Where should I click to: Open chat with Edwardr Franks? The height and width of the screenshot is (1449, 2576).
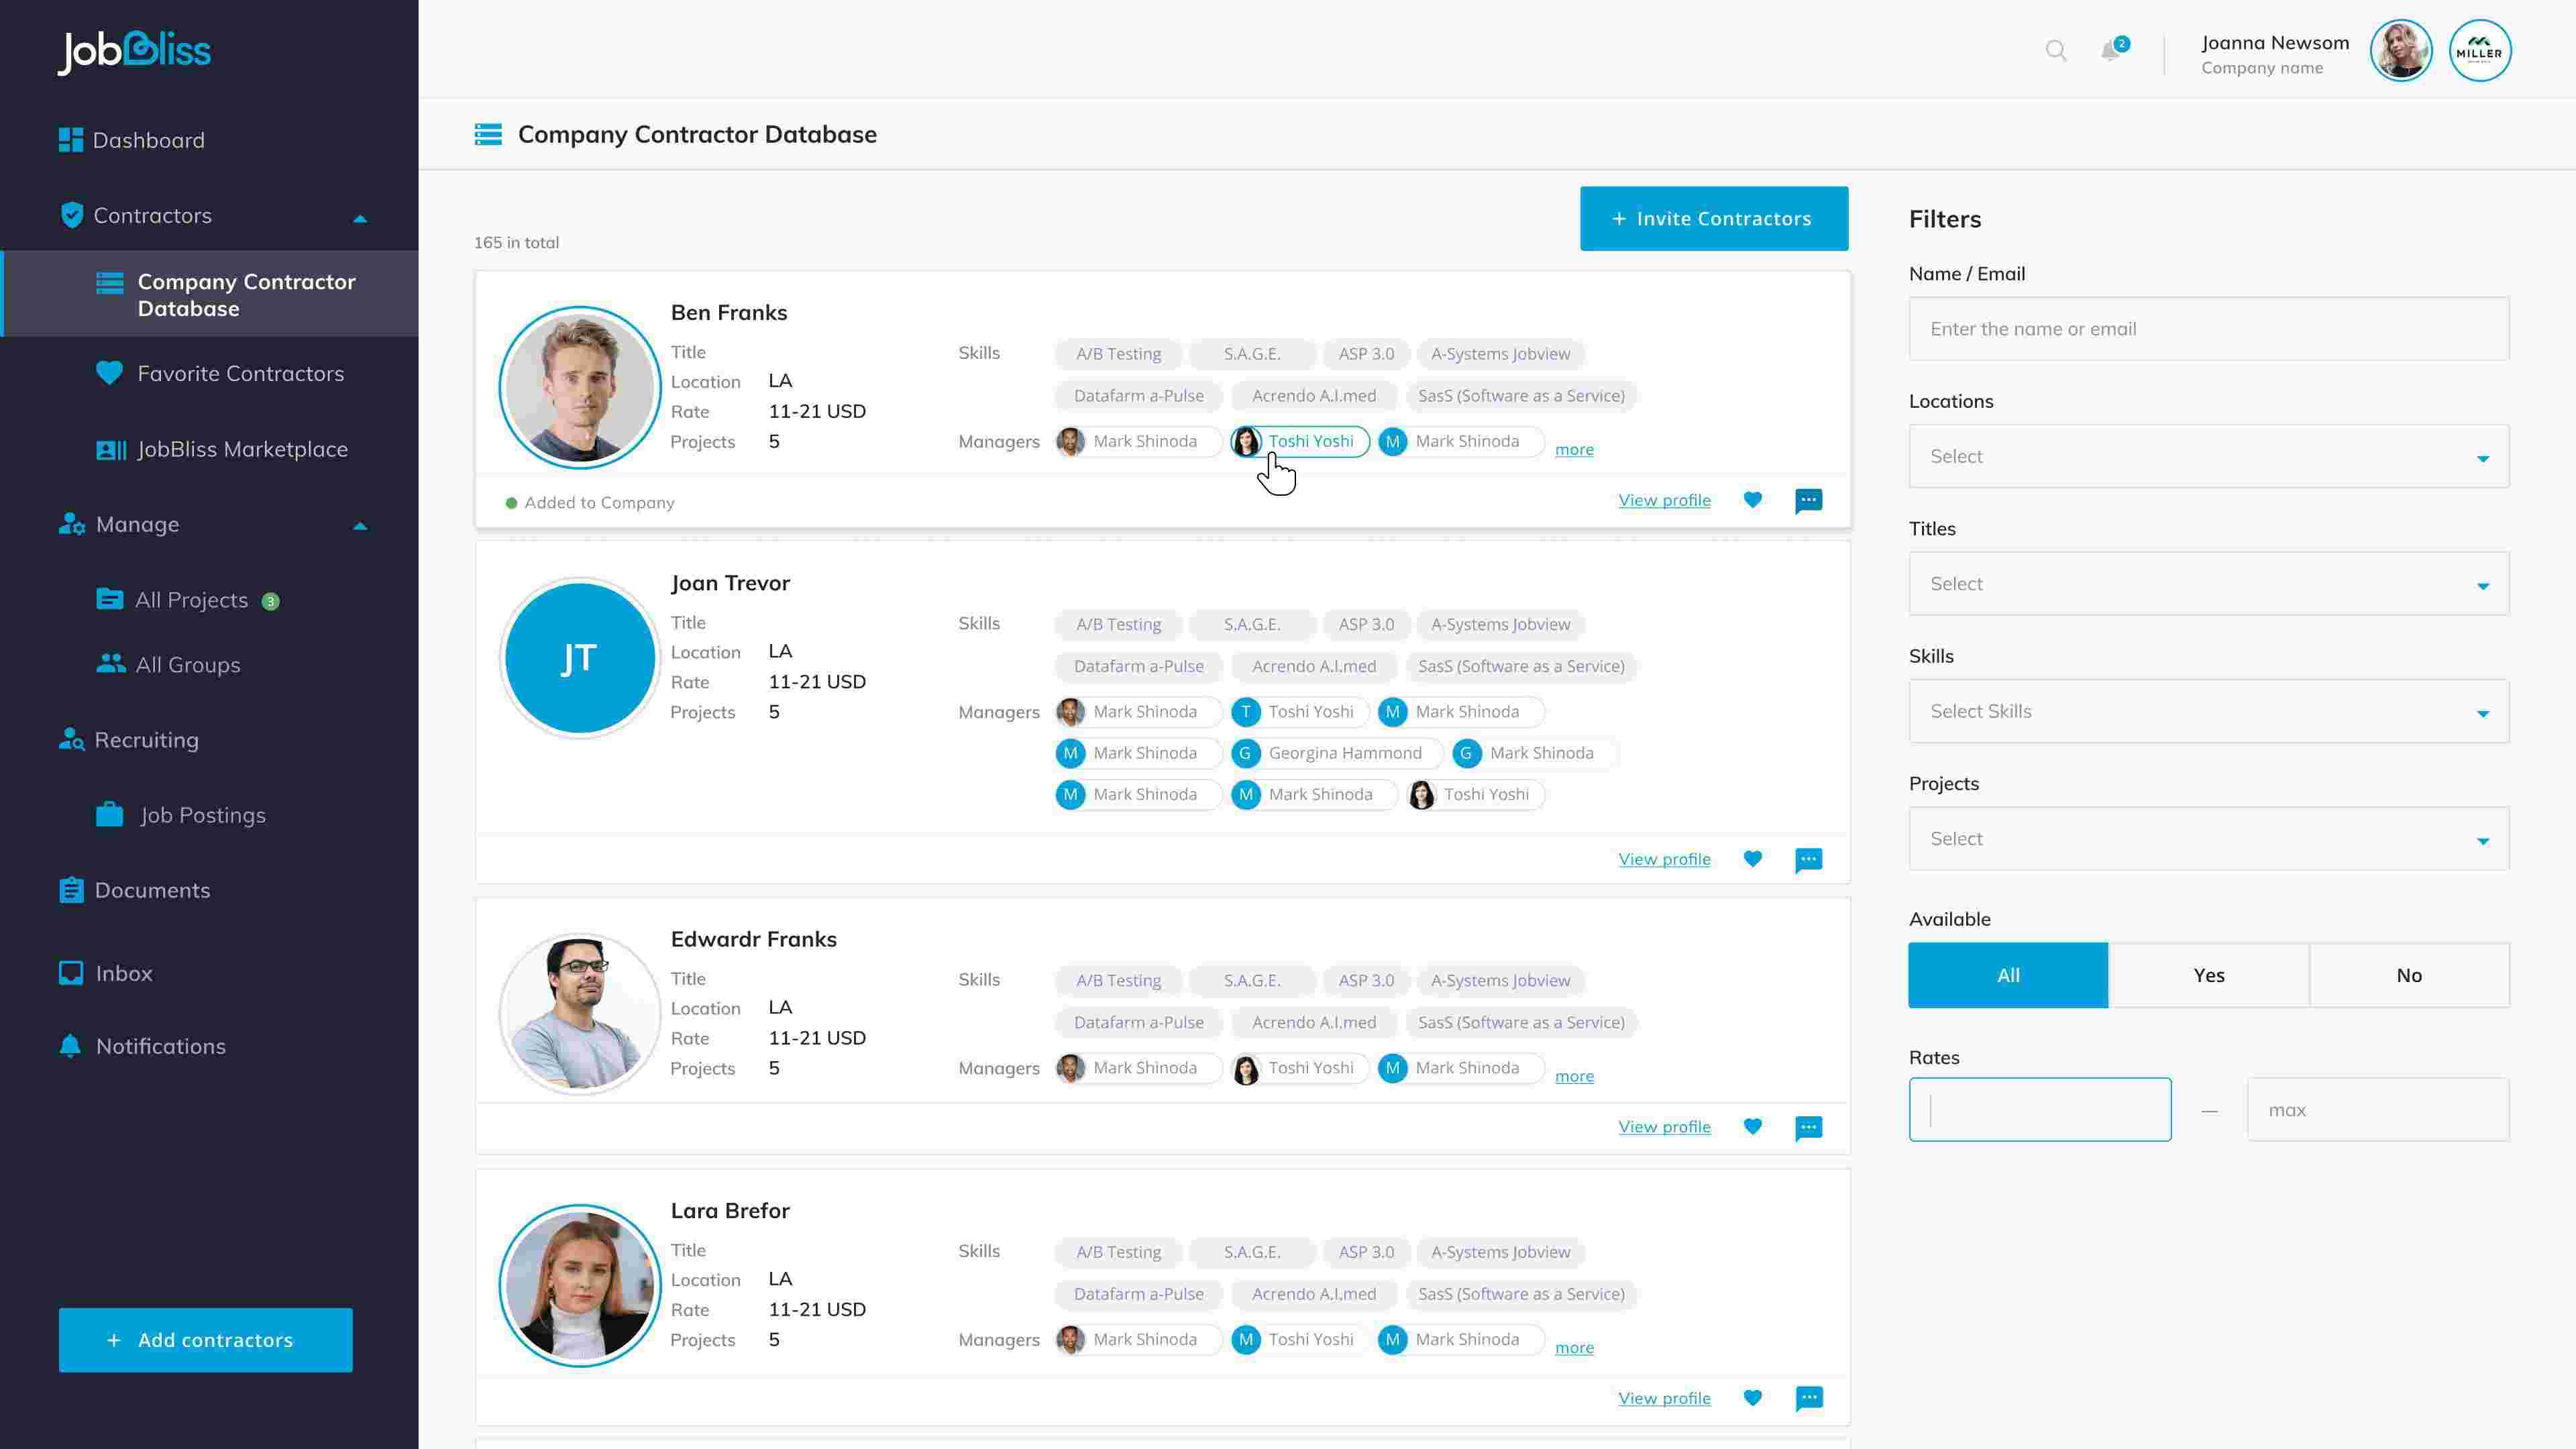pyautogui.click(x=1808, y=1128)
